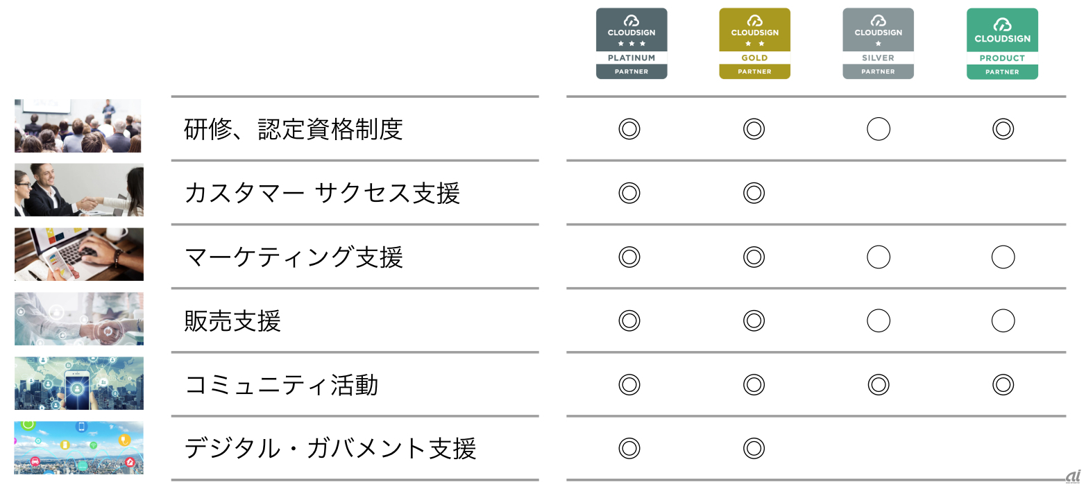
Task: Select the カスタマー サクセス支援 row label
Action: (322, 193)
